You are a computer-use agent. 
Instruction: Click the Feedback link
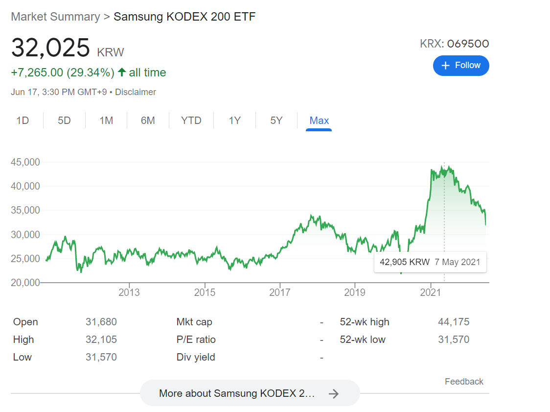[464, 382]
